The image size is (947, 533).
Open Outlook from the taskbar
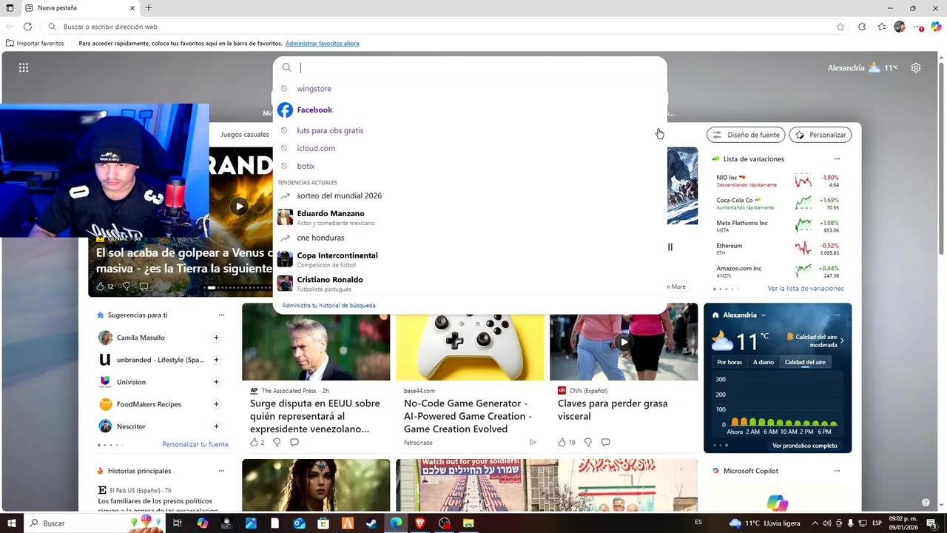(x=299, y=523)
